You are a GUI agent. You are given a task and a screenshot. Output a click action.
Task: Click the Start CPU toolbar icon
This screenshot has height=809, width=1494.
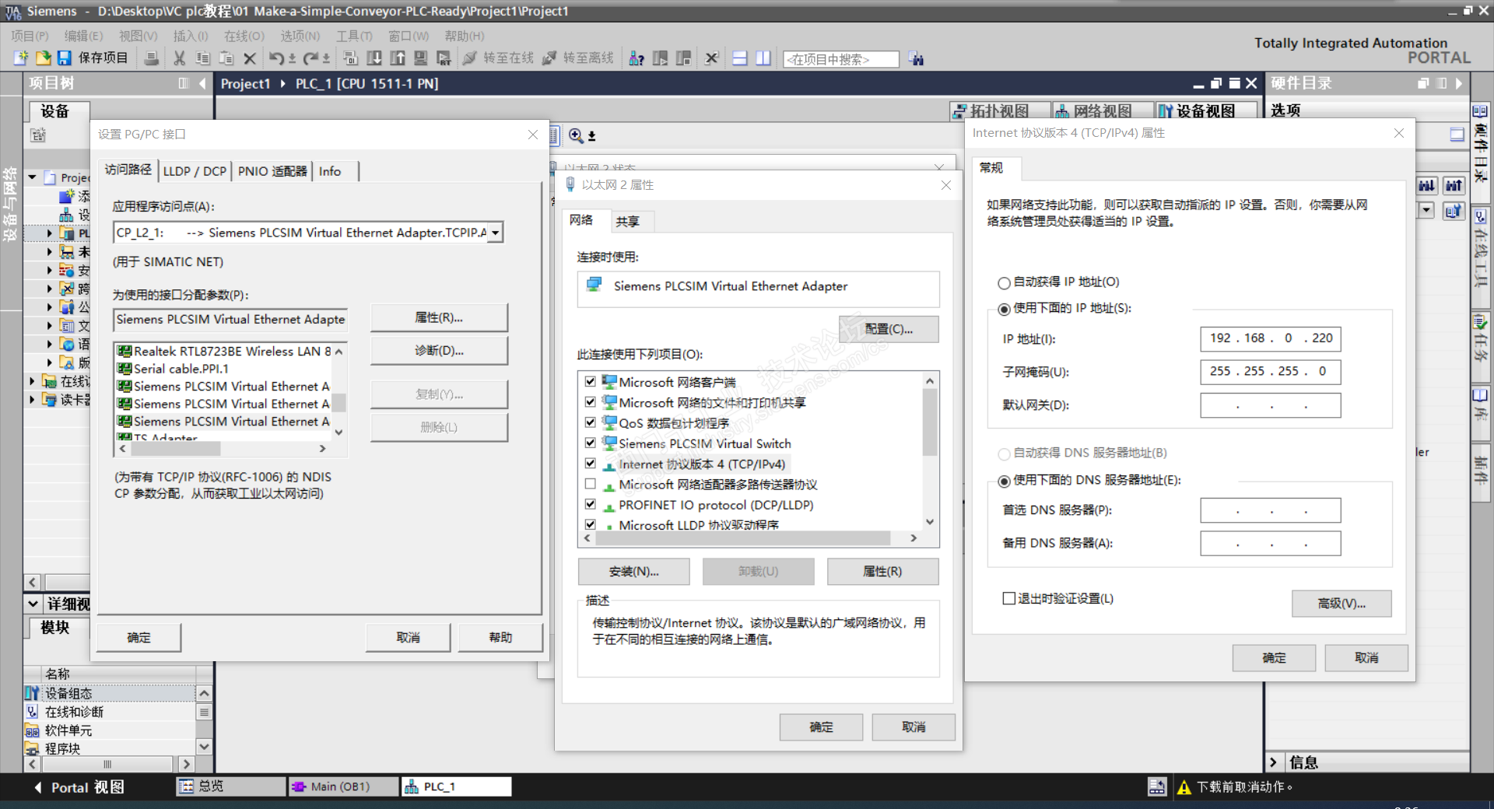point(660,58)
